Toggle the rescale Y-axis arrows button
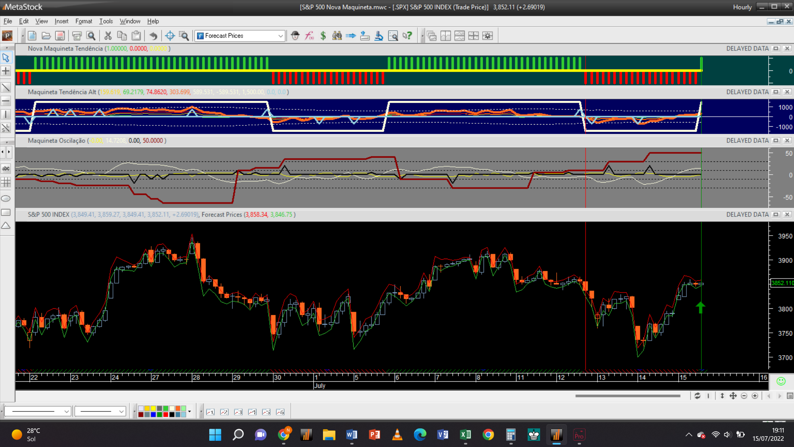The image size is (794, 447). click(x=722, y=396)
